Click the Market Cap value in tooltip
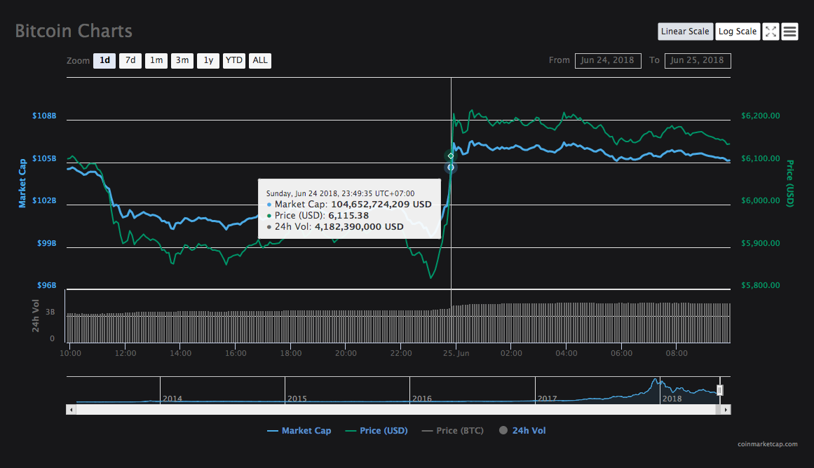The height and width of the screenshot is (468, 814). (x=381, y=205)
